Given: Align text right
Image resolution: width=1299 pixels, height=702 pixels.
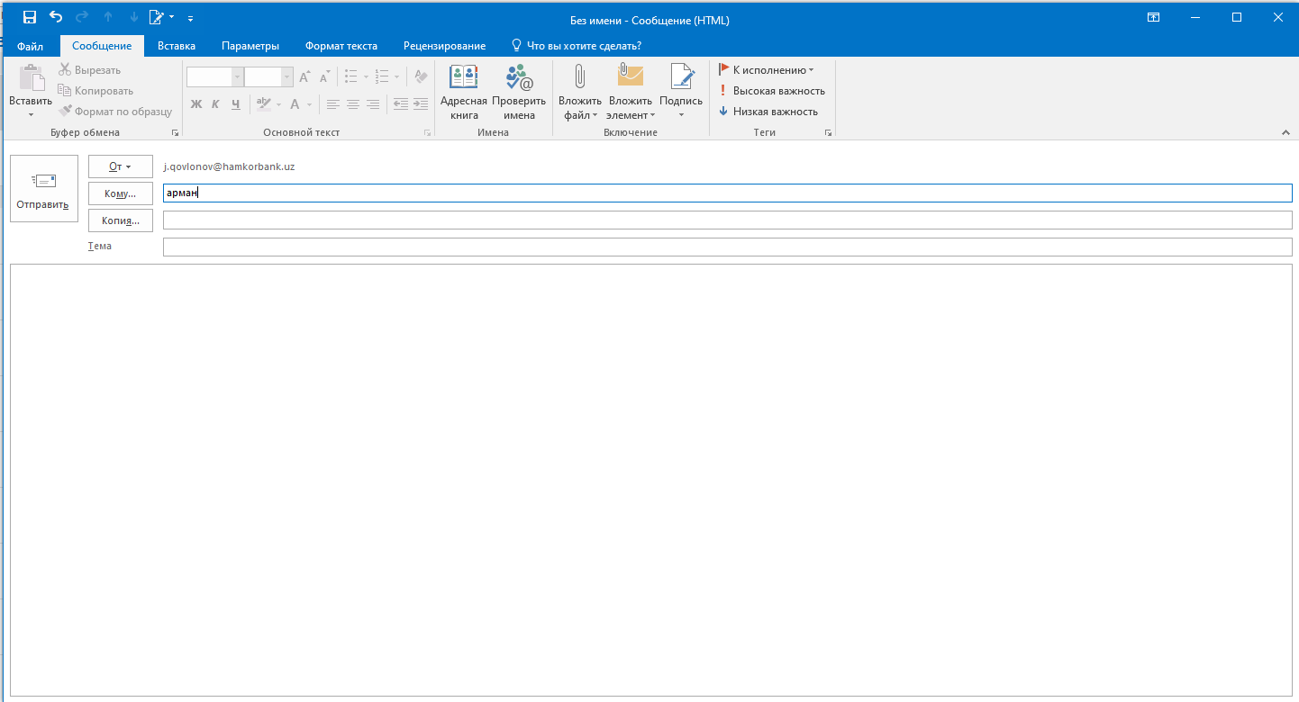Looking at the screenshot, I should point(372,104).
